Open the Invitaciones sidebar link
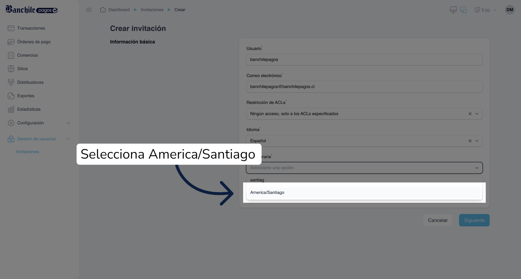Viewport: 521px width, 279px height. (27, 152)
